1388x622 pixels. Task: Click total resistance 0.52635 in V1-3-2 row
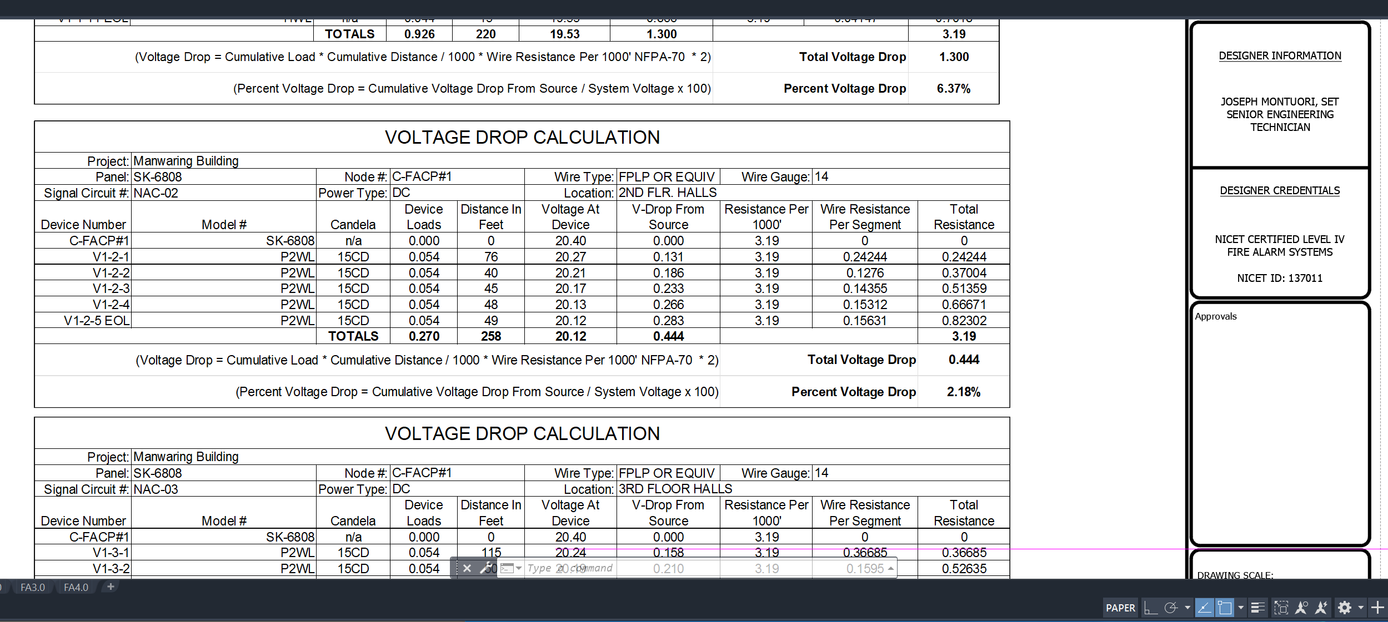(x=964, y=569)
